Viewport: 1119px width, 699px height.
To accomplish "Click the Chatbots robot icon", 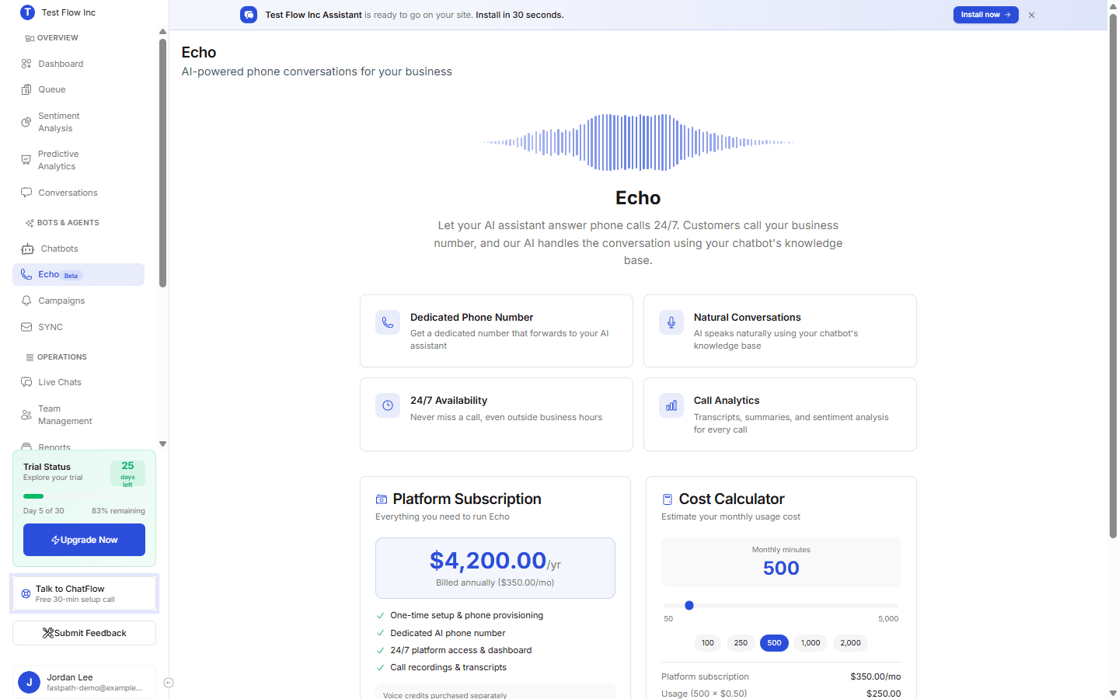I will (28, 249).
